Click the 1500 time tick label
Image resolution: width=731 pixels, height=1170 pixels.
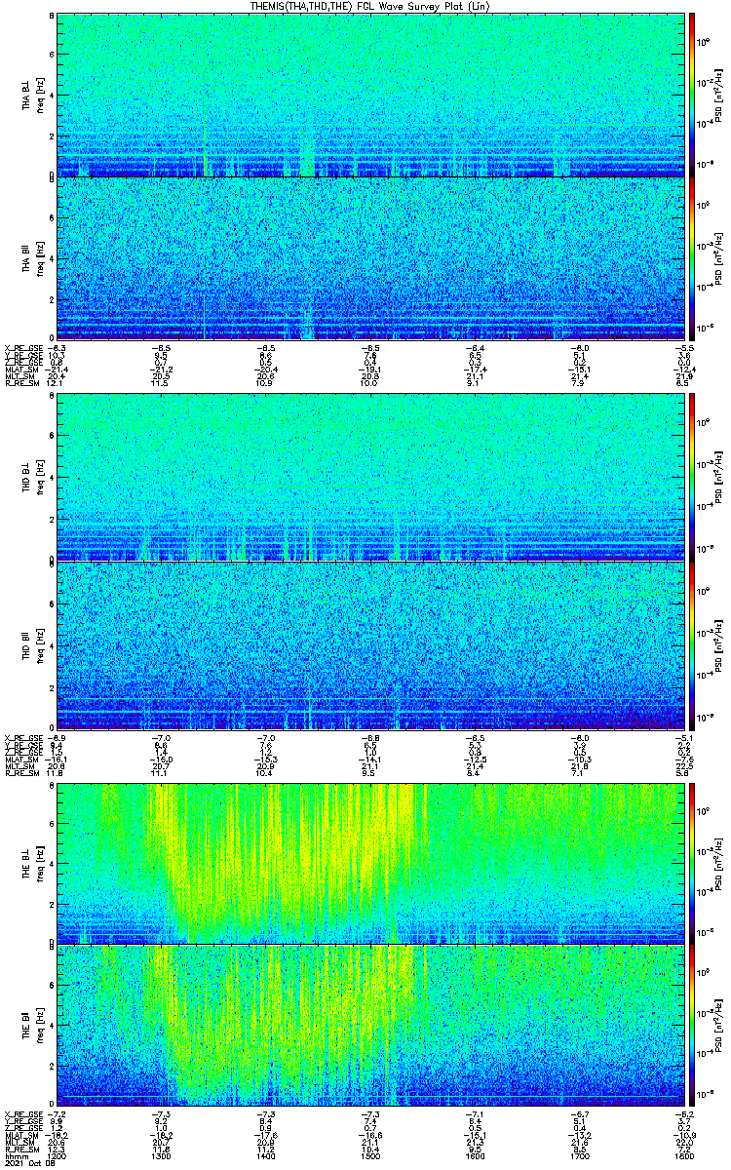371,1155
